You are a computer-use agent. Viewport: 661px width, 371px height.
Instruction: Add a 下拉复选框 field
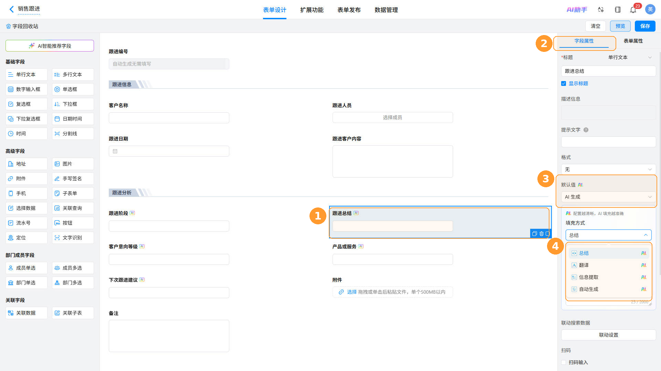tap(27, 119)
